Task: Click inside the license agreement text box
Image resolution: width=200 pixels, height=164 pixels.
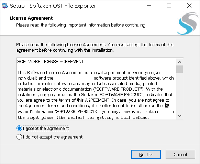Action: click(x=97, y=89)
